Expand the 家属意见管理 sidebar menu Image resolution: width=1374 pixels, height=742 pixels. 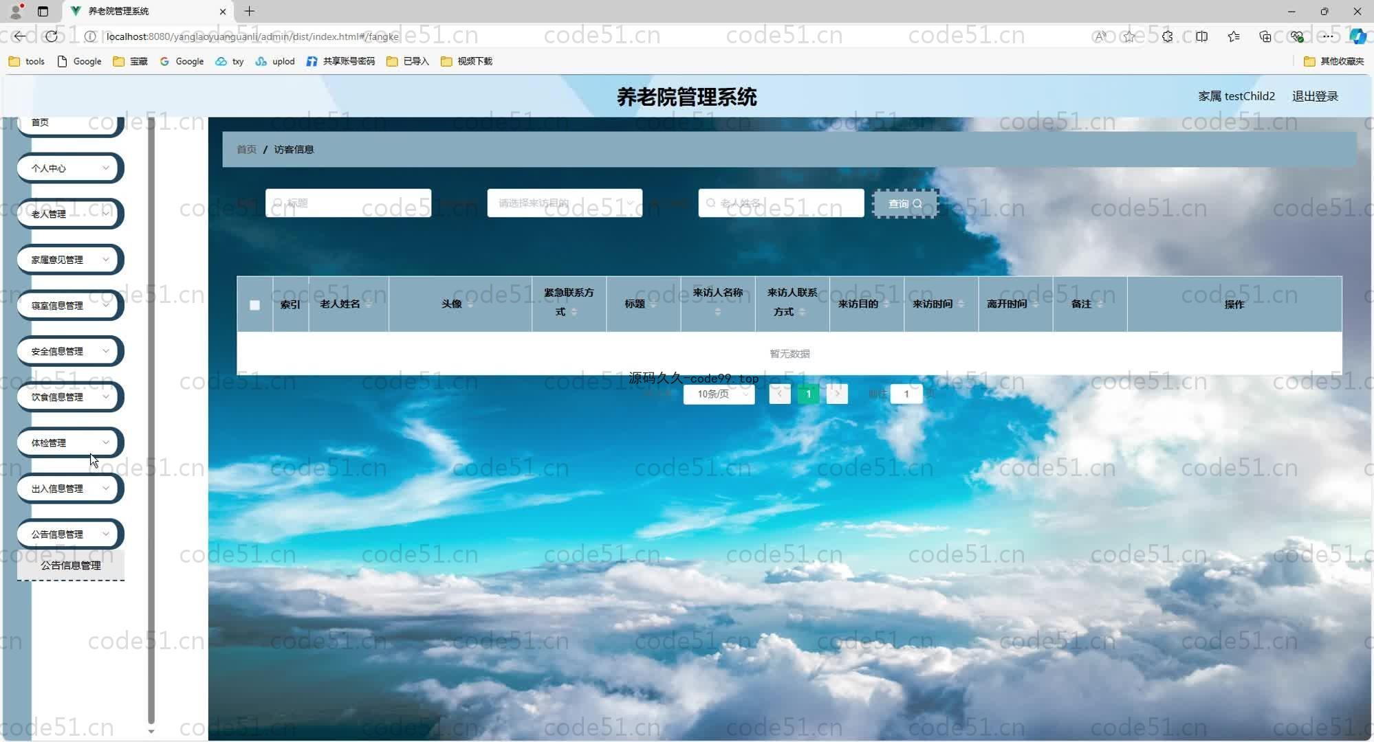(x=69, y=260)
